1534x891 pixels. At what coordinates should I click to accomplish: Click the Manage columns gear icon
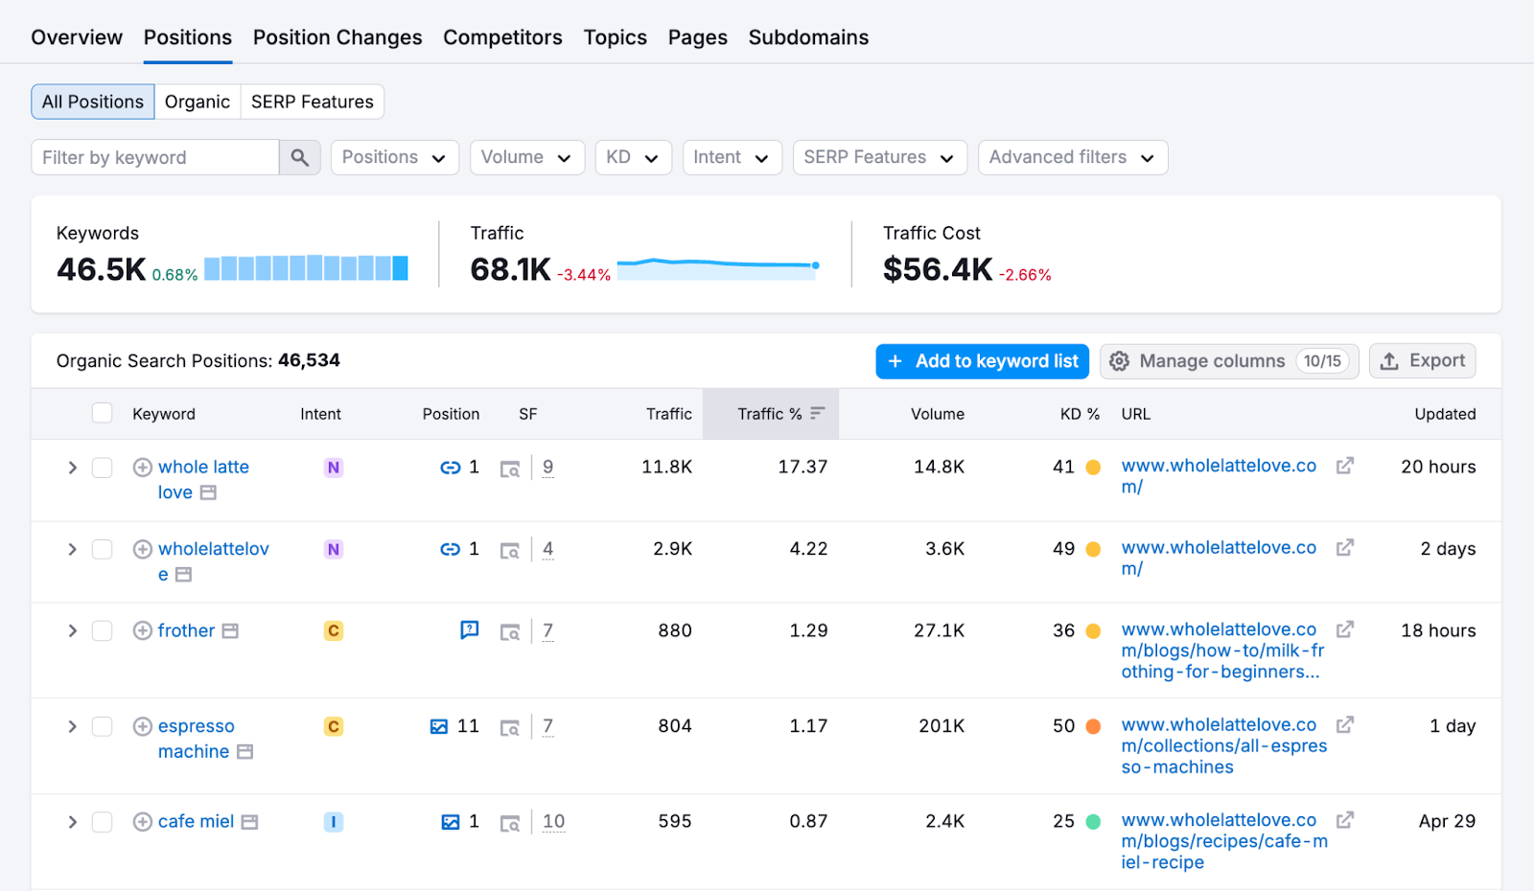click(x=1119, y=361)
